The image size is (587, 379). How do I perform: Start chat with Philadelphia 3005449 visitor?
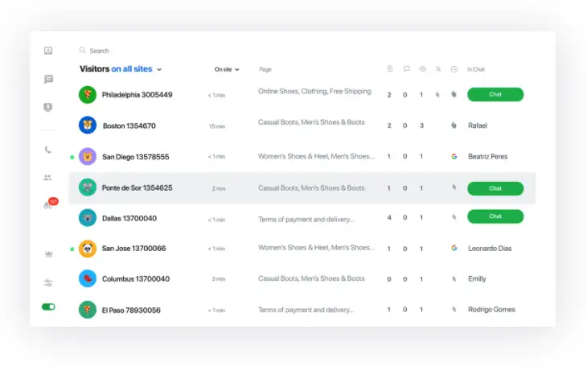(x=495, y=95)
